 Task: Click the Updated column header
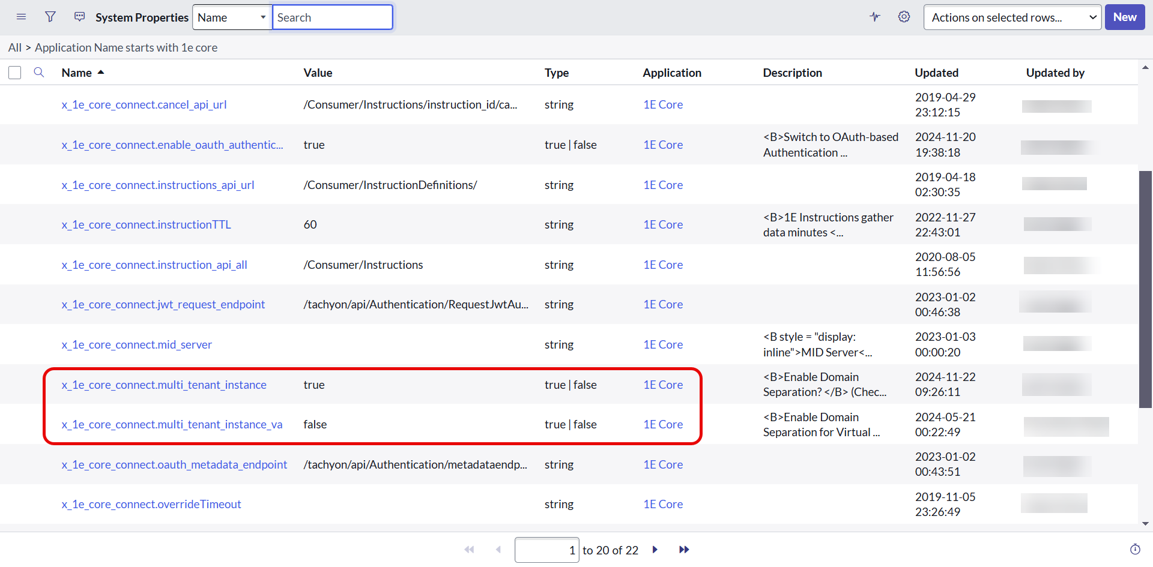tap(936, 73)
